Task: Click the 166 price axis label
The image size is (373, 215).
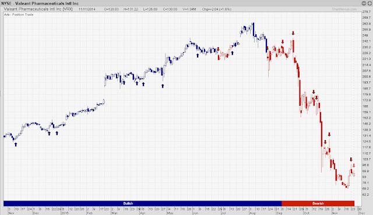Action: tap(365, 106)
